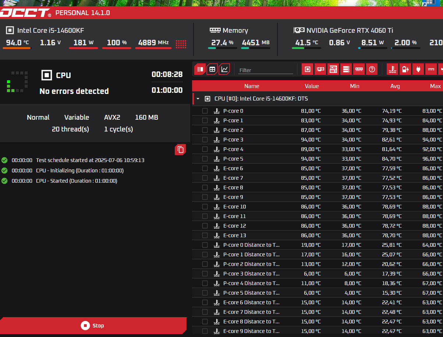
Task: Tick the E-core 6 checkbox
Action: coord(205,168)
